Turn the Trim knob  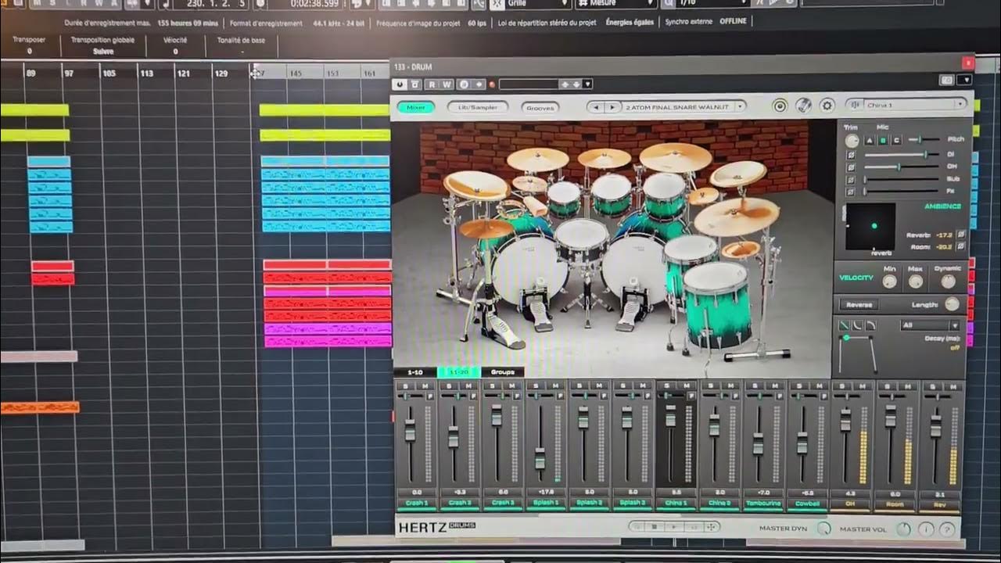tap(852, 141)
